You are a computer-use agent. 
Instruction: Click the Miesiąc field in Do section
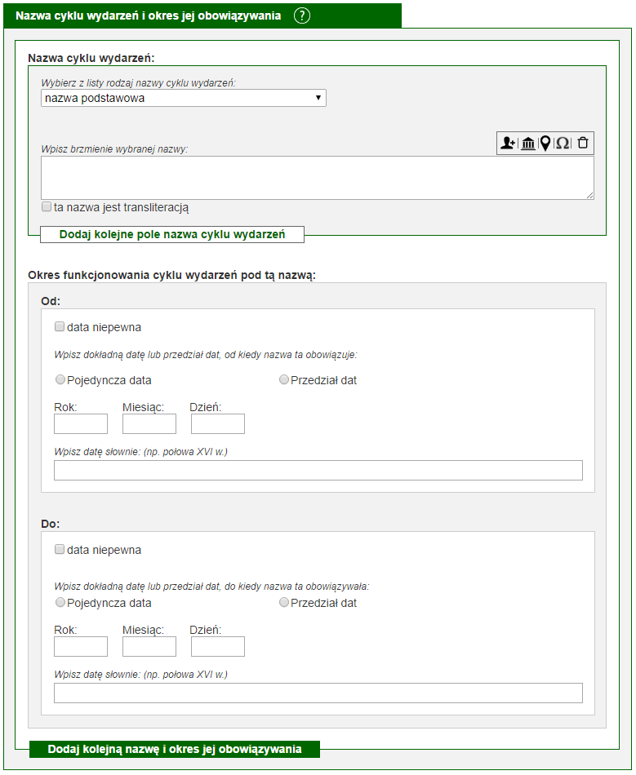tap(149, 646)
